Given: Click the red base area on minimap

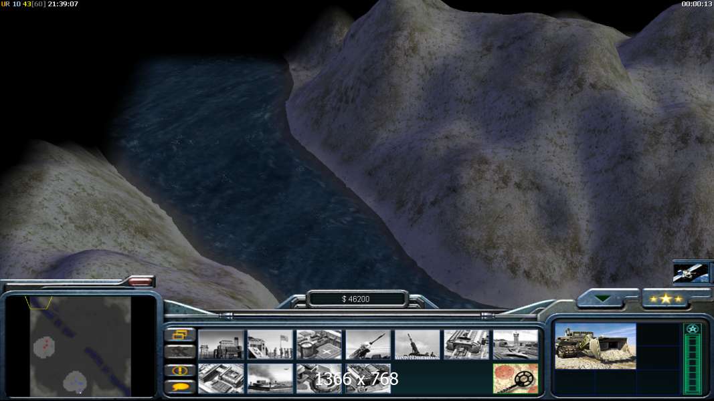Looking at the screenshot, I should 46,347.
